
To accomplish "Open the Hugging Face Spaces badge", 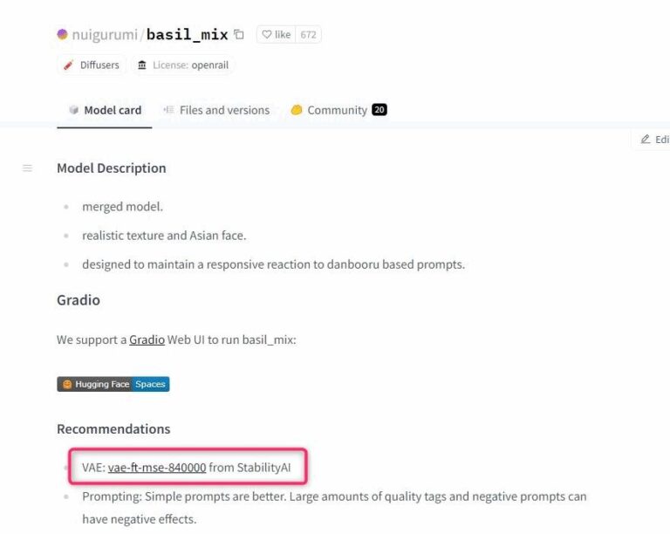I will point(113,384).
